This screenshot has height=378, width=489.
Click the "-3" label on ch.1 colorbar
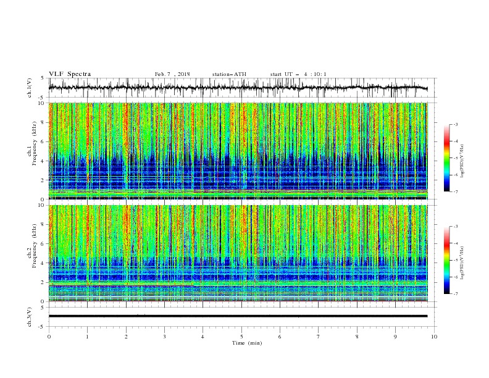click(456, 124)
